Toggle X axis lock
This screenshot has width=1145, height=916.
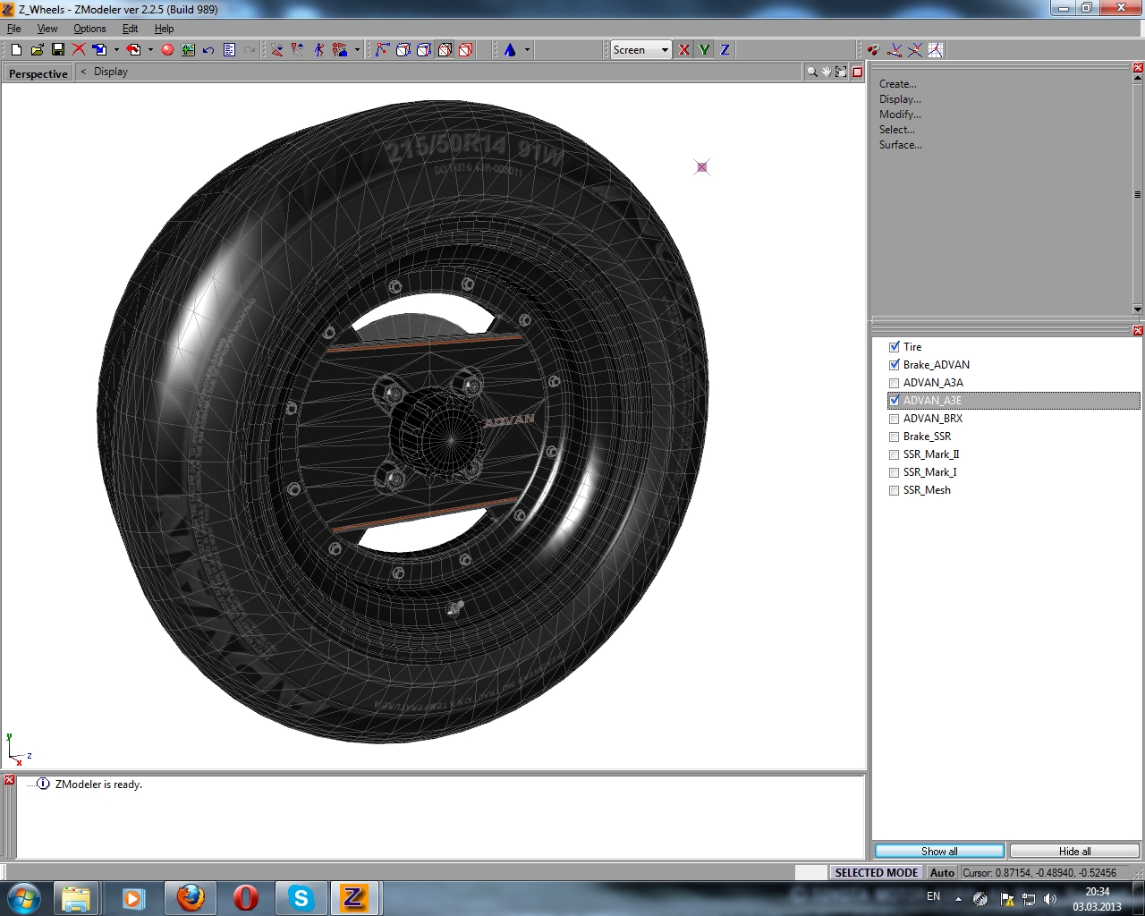click(684, 50)
